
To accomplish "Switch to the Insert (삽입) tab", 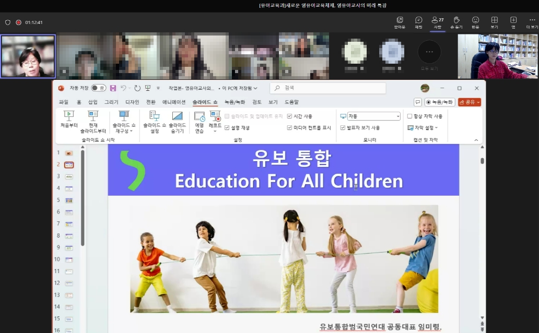I will tap(93, 102).
